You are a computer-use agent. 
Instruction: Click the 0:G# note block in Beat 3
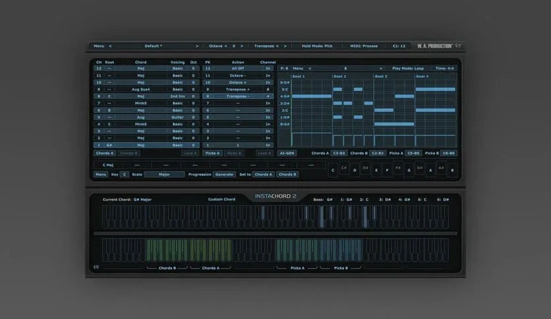[394, 124]
